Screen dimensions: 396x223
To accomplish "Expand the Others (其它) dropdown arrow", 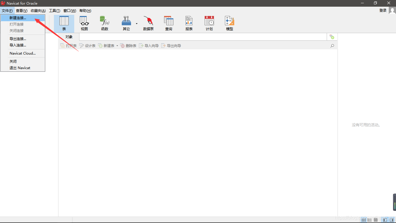I will point(137,24).
